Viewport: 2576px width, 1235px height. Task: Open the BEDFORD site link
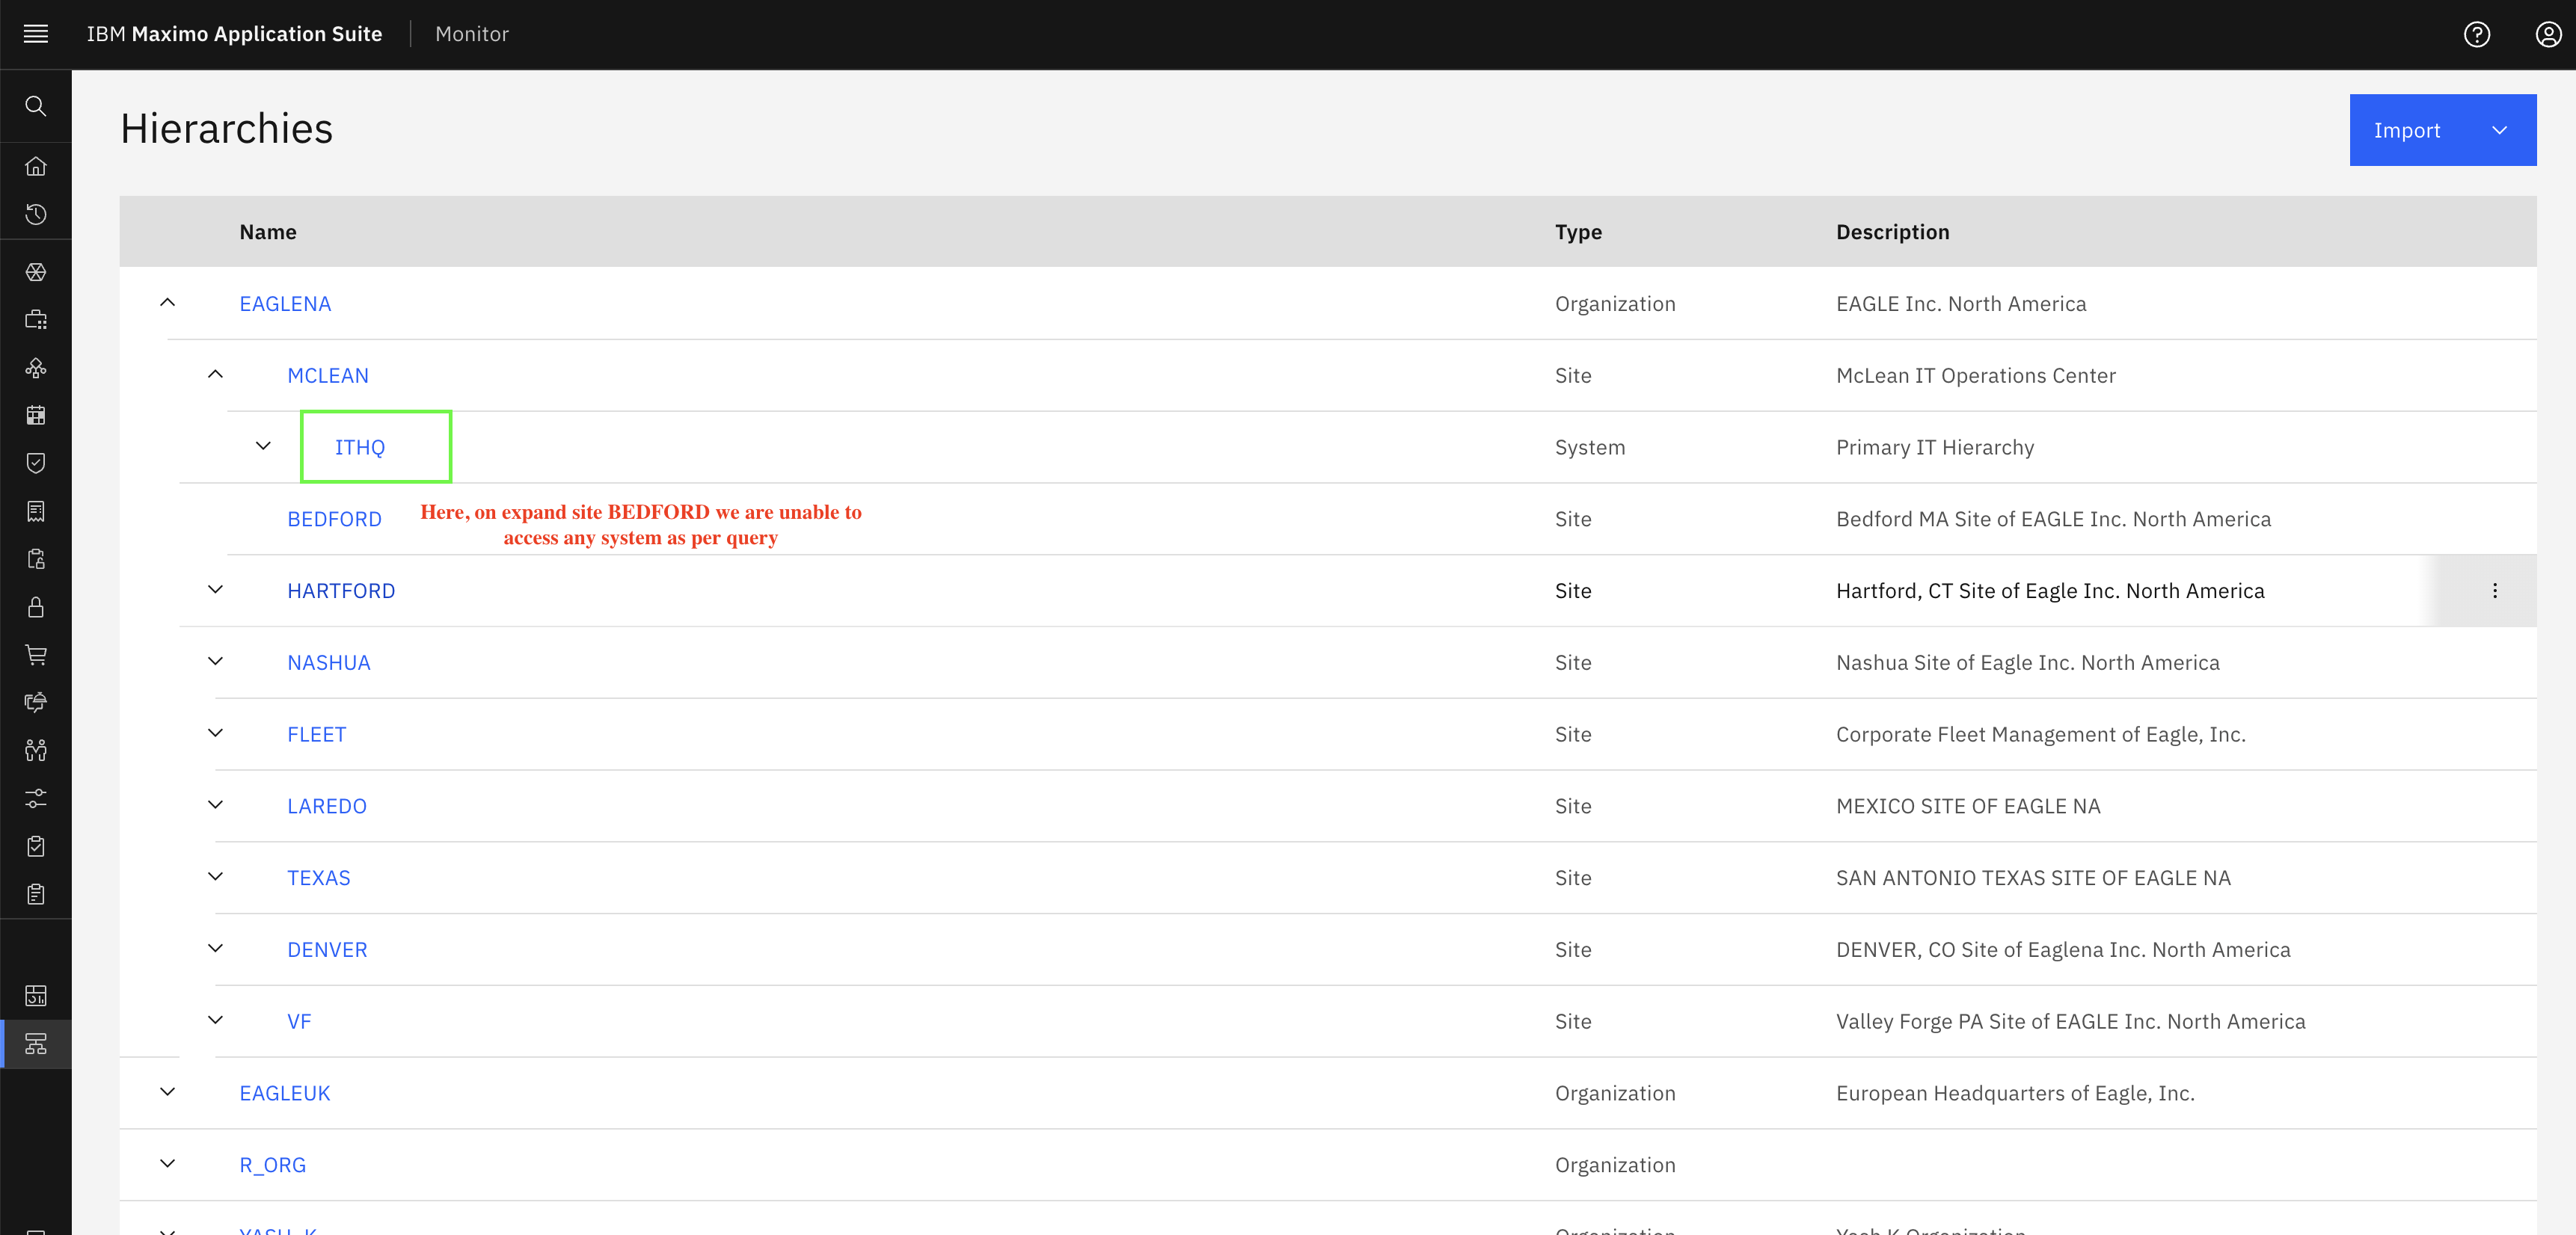pyautogui.click(x=334, y=520)
